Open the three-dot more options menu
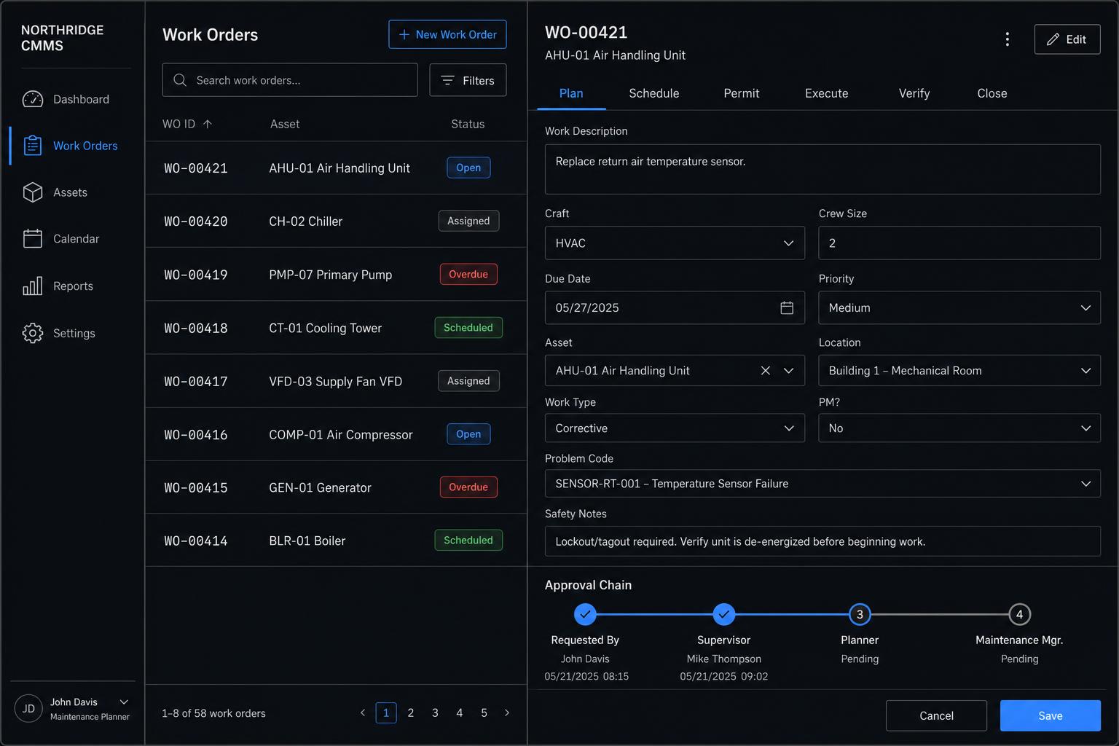Screen dimensions: 1119x746 (1008, 39)
